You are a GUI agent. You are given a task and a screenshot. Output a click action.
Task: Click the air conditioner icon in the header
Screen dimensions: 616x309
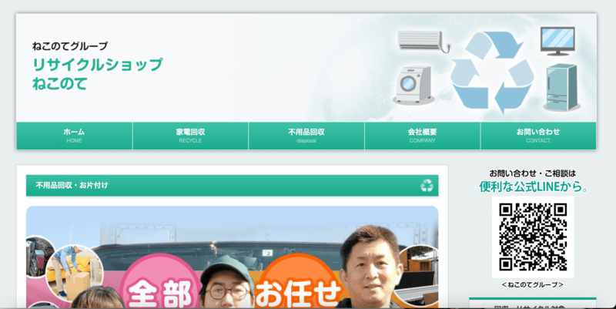pyautogui.click(x=424, y=42)
